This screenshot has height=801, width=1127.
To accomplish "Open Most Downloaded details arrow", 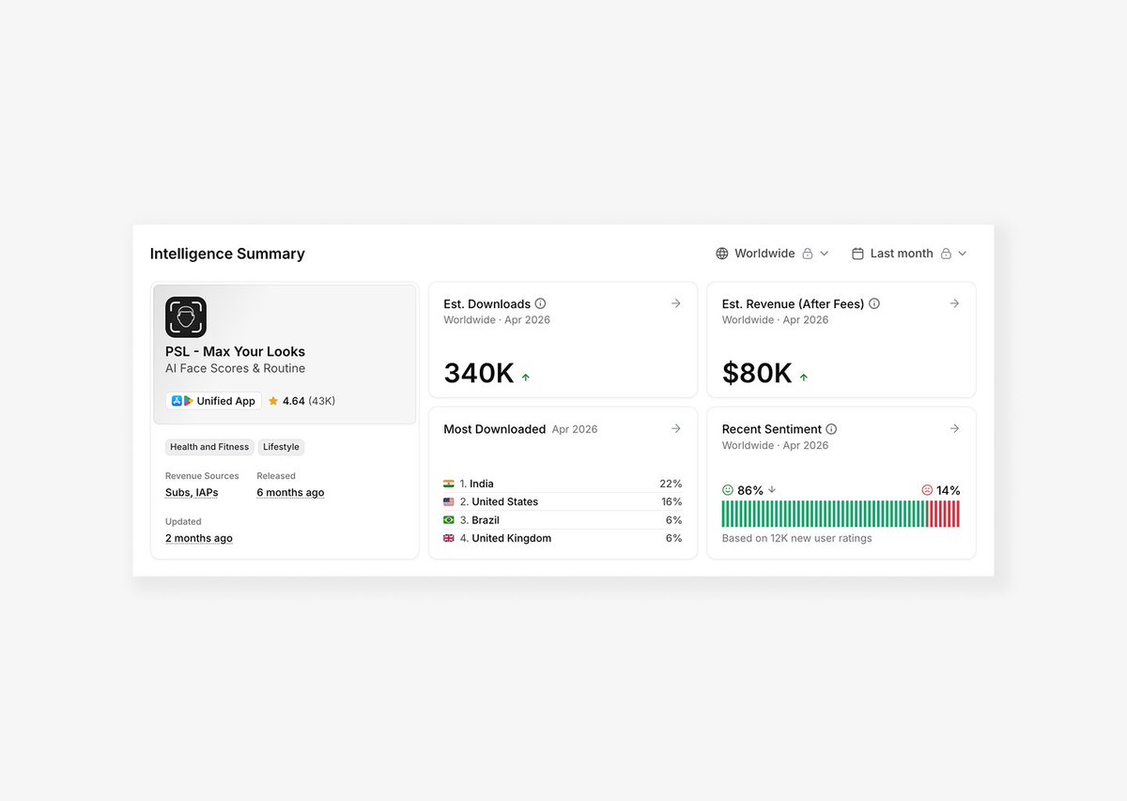I will [676, 428].
